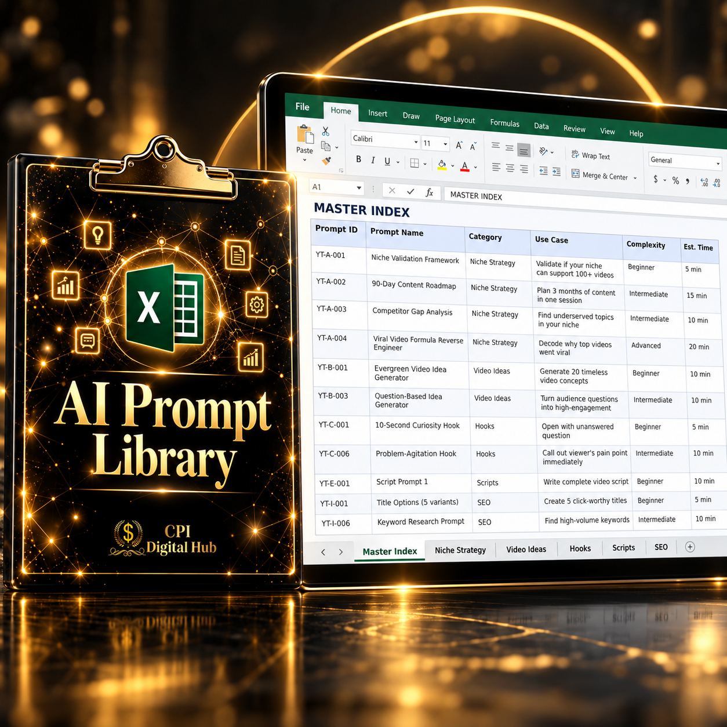Viewport: 727px width, 727px height.
Task: Switch to the Formulas ribbon tab
Action: pos(504,123)
